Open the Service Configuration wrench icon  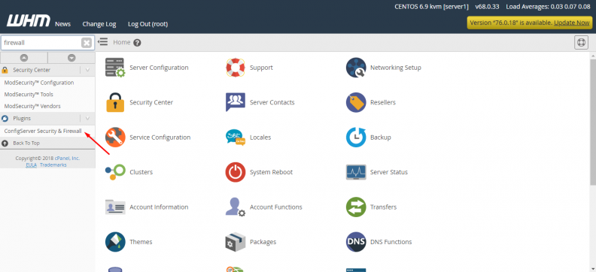[x=115, y=138]
